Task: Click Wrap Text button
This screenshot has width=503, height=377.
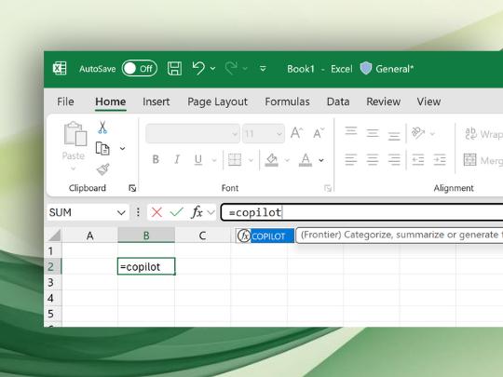Action: [x=483, y=134]
